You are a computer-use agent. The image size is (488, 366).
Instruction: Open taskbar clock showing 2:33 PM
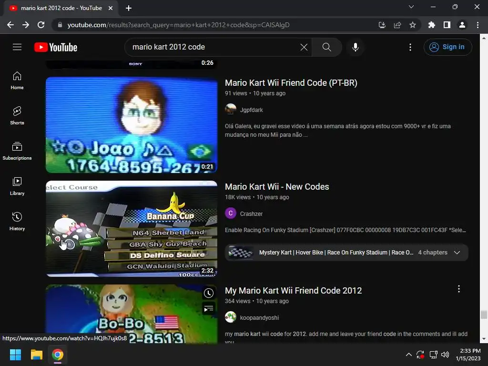[x=468, y=355]
